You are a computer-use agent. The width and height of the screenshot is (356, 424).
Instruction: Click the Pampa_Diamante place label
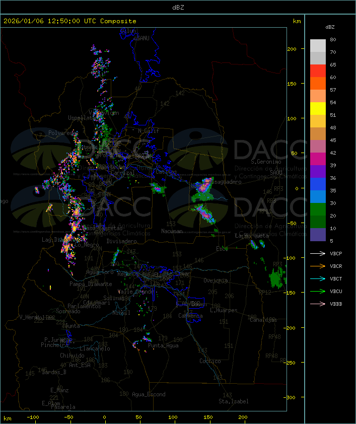coord(91,284)
